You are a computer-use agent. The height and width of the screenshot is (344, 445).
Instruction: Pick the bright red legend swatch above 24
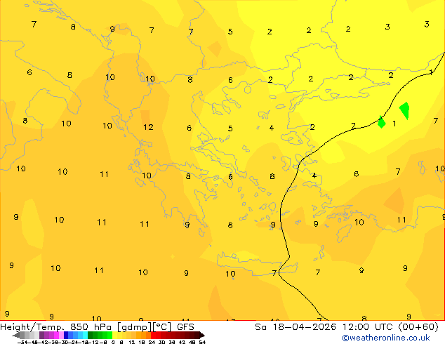click(x=153, y=335)
